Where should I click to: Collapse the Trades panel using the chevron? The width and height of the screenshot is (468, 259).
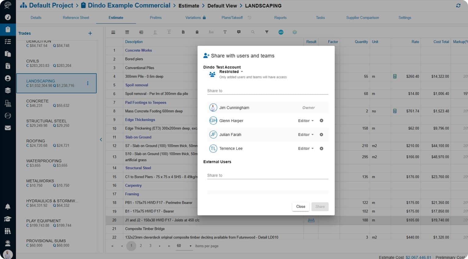tap(101, 139)
